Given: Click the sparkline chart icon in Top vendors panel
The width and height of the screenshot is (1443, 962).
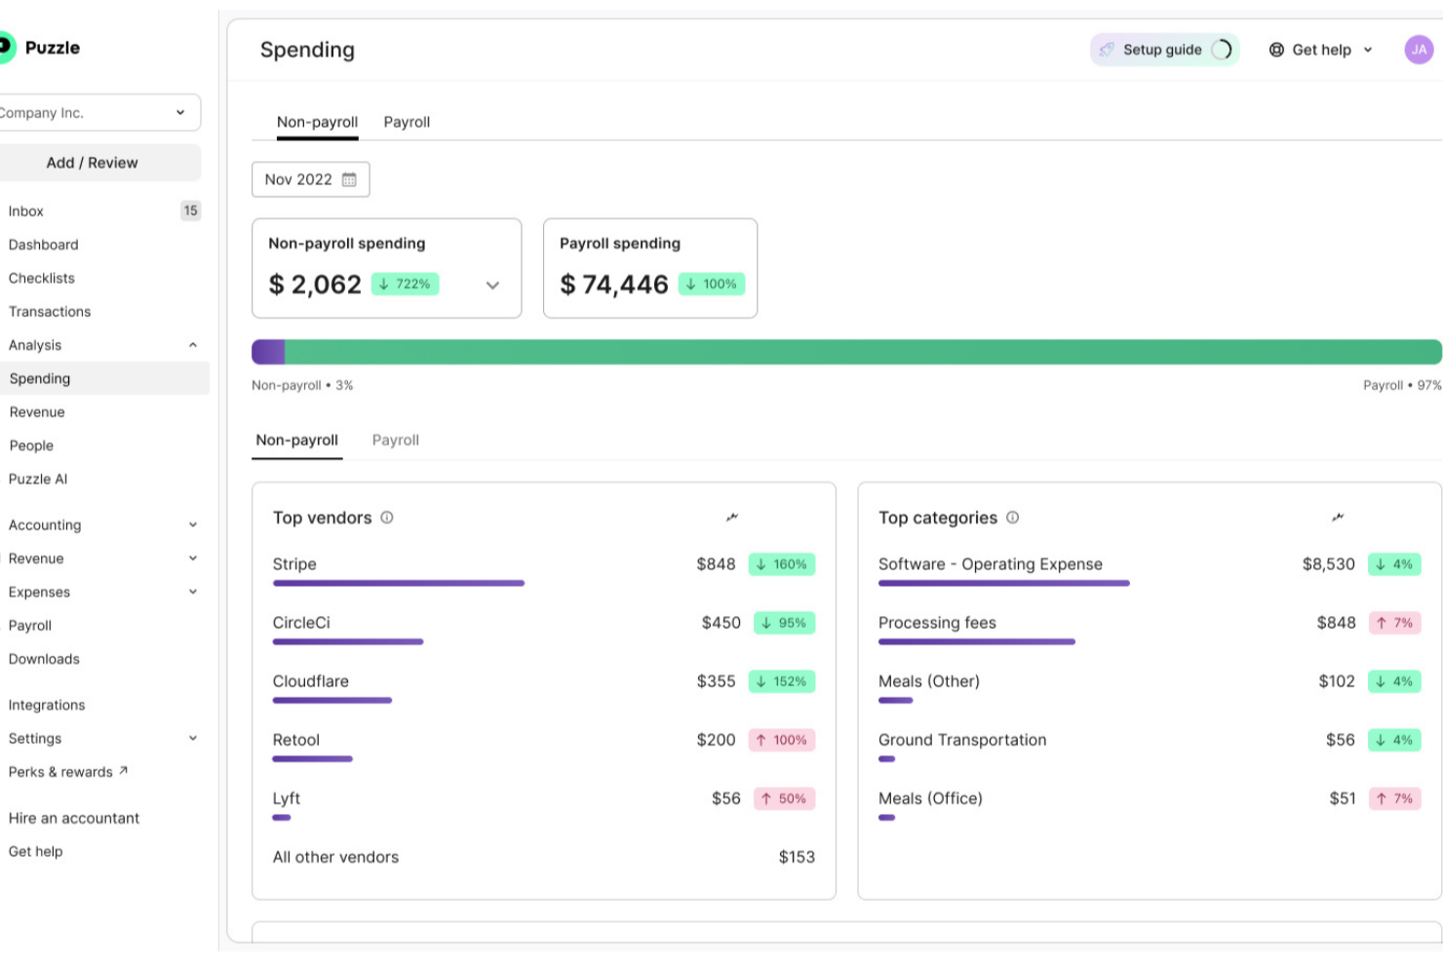Looking at the screenshot, I should point(732,517).
